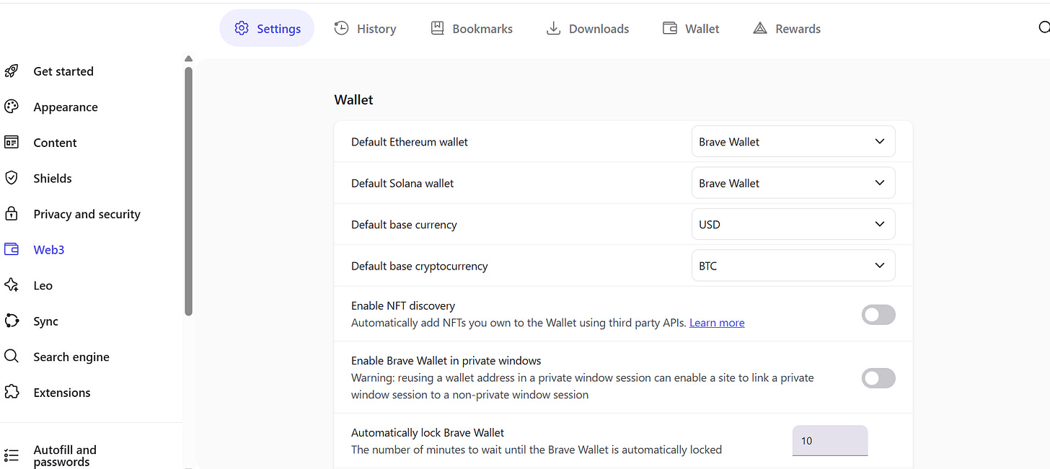The height and width of the screenshot is (469, 1050).
Task: Open the Settings tab
Action: click(x=267, y=28)
